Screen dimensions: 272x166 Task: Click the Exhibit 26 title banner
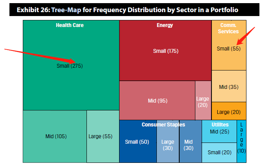coord(134,10)
